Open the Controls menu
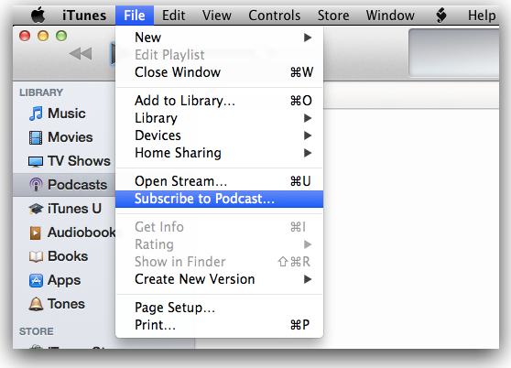The height and width of the screenshot is (368, 511). click(275, 16)
